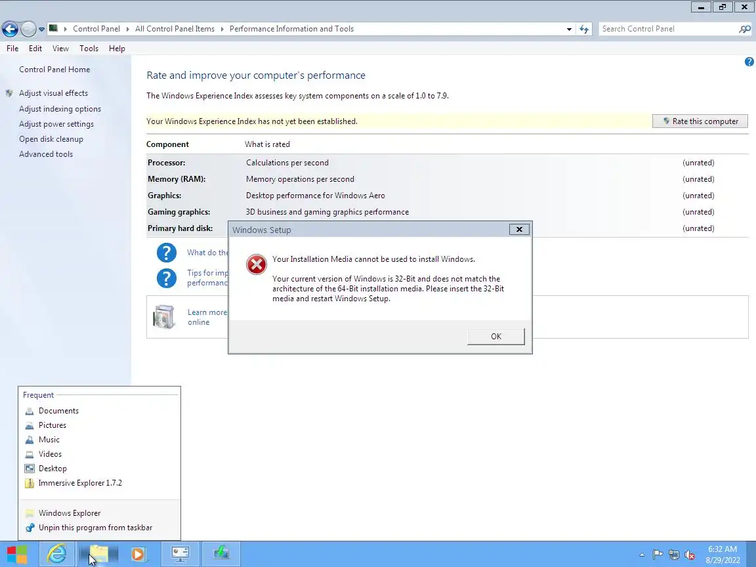This screenshot has width=756, height=567.
Task: Click the All Control Panel Items breadcrumb
Action: [175, 29]
